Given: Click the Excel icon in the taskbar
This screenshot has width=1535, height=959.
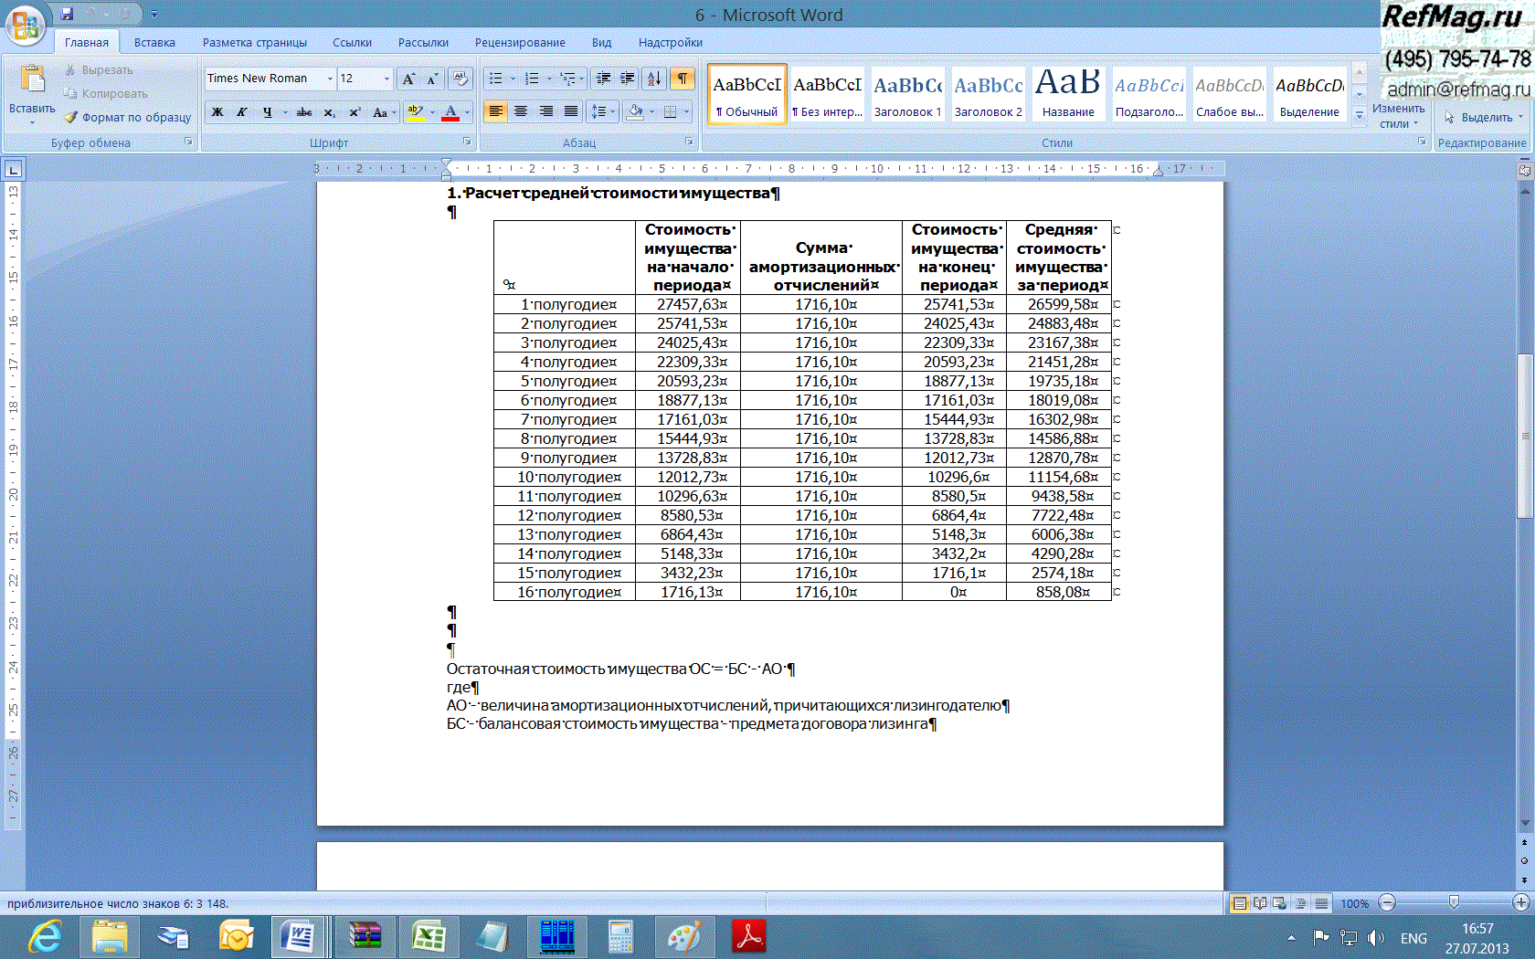Looking at the screenshot, I should [428, 937].
